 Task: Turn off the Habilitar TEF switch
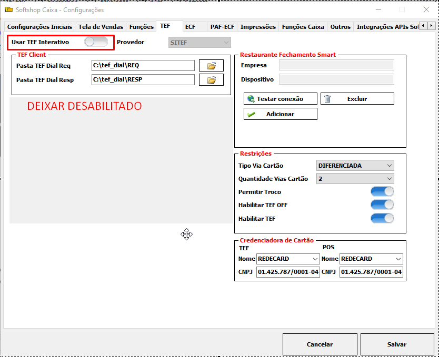tap(382, 218)
